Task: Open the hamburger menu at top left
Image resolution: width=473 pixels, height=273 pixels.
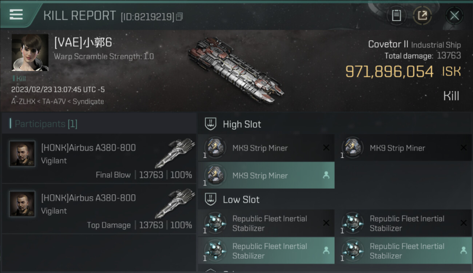Action: tap(16, 15)
